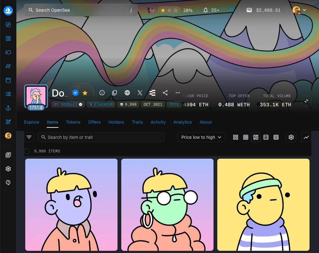Screen dimensions: 319x253
Task: Open the more options ellipsis menu
Action: [x=178, y=93]
